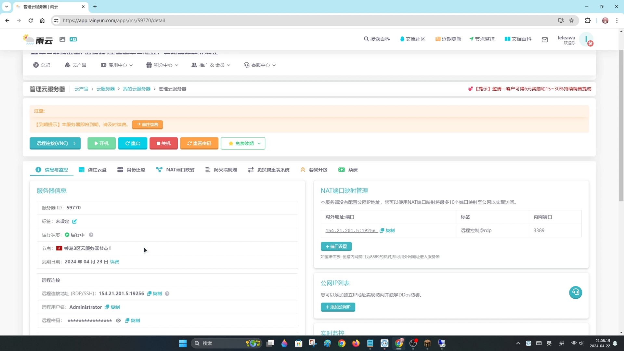The image size is (624, 351).
Task: Click the browser bookmark star icon
Action: 572,20
